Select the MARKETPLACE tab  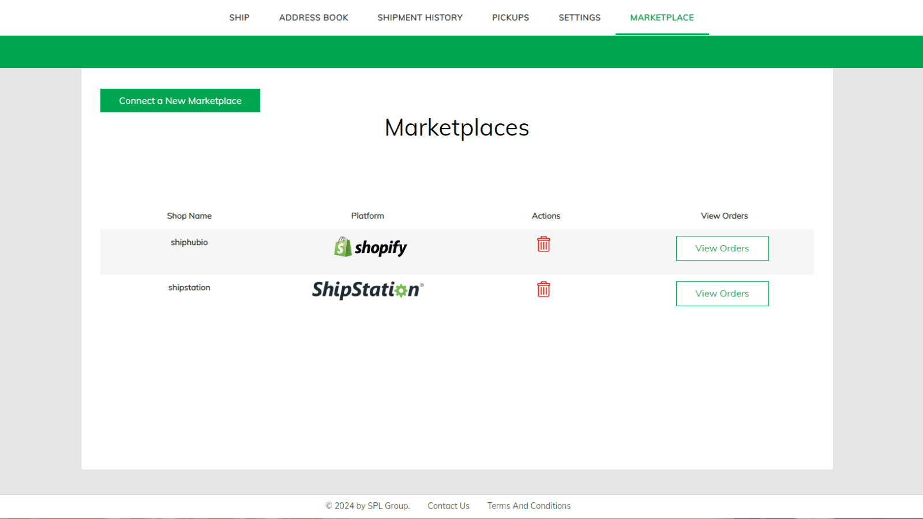[662, 17]
